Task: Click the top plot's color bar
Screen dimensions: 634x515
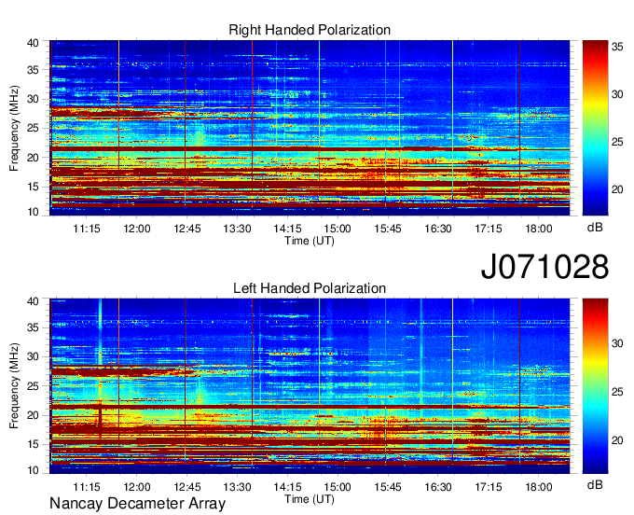Action: pos(595,128)
